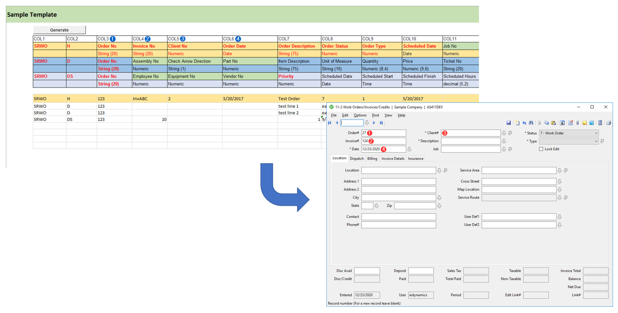618x313 pixels.
Task: Click the binoculars search icon
Action: click(x=531, y=123)
